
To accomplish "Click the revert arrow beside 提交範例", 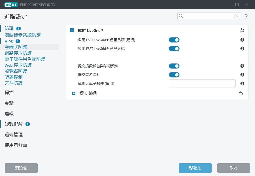I will tap(240, 93).
